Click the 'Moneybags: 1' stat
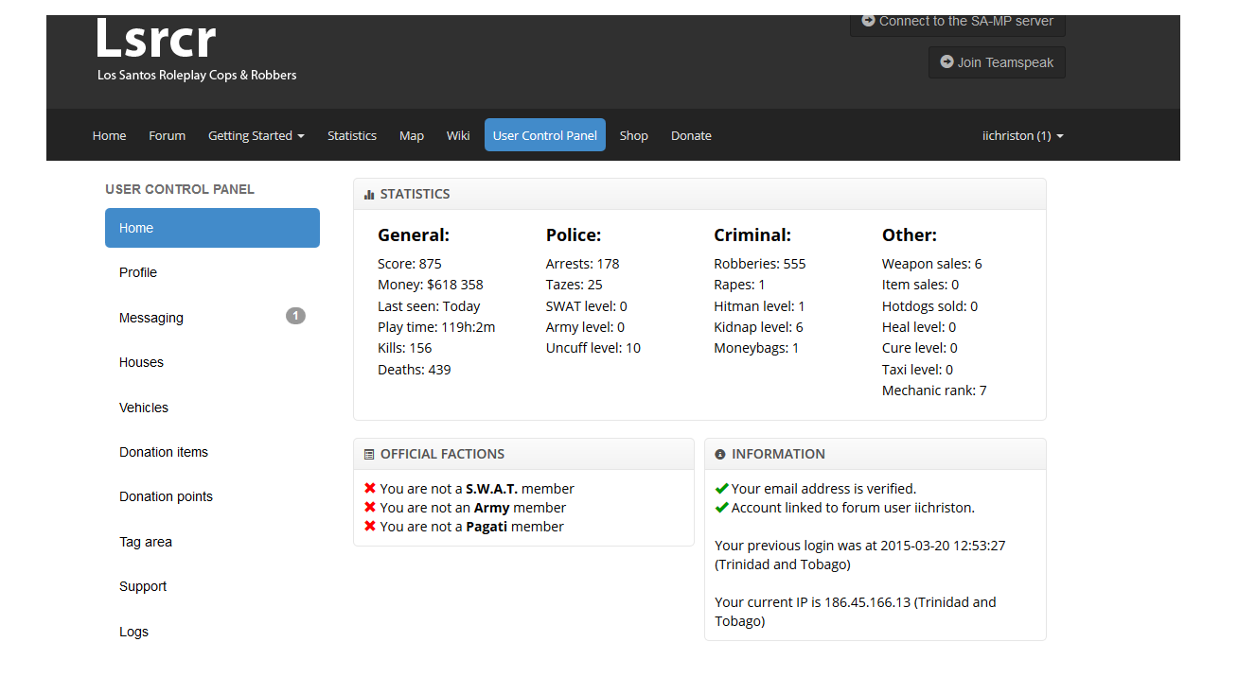 757,348
